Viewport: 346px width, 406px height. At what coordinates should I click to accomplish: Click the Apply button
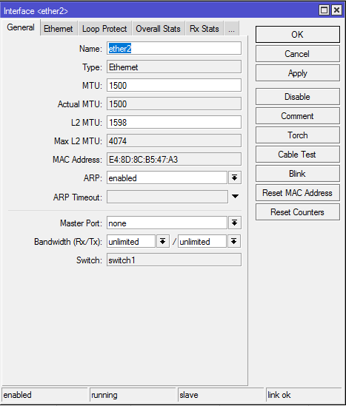[298, 73]
